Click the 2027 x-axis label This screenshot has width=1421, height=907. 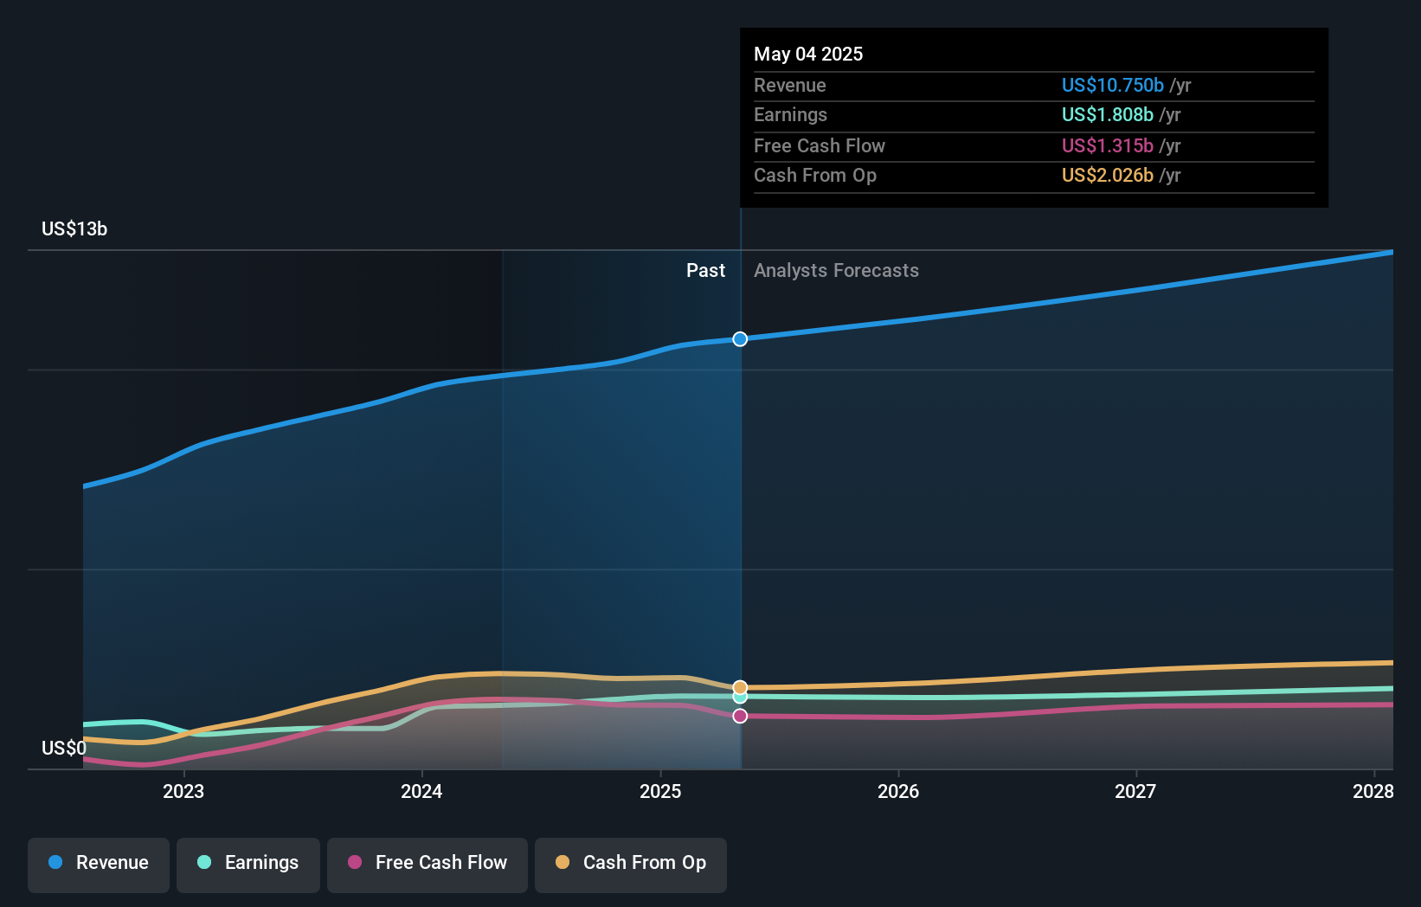click(x=1135, y=792)
